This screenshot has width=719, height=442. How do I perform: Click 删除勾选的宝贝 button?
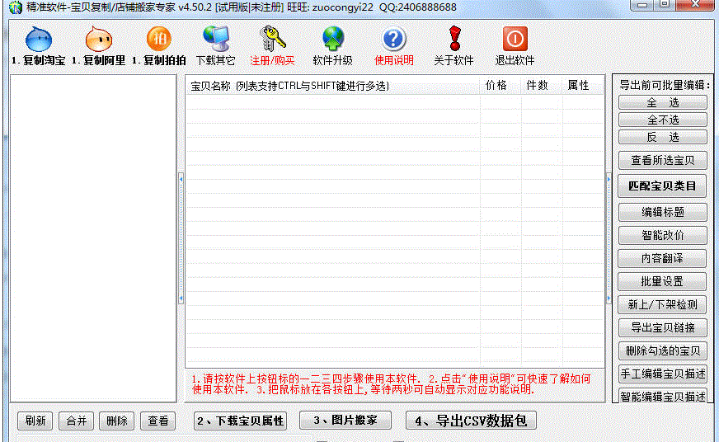(x=663, y=351)
